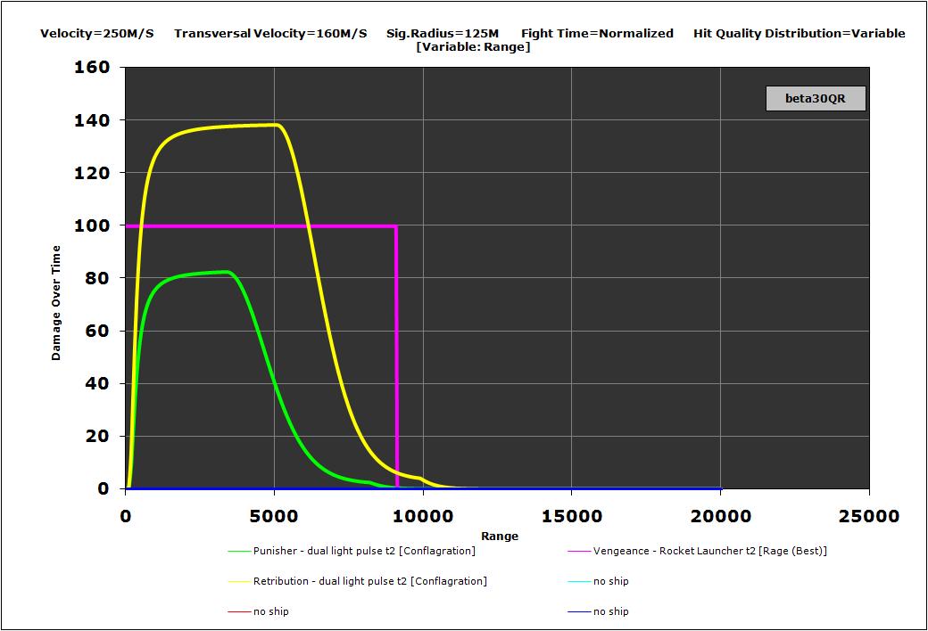
Task: Click the dark blue 'no ship' legend entry
Action: point(599,611)
